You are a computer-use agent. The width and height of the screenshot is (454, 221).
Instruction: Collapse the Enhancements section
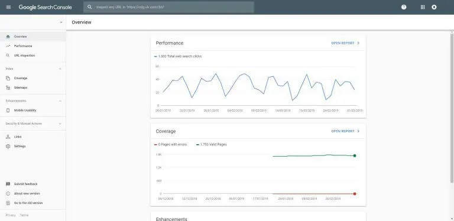[x=60, y=101]
